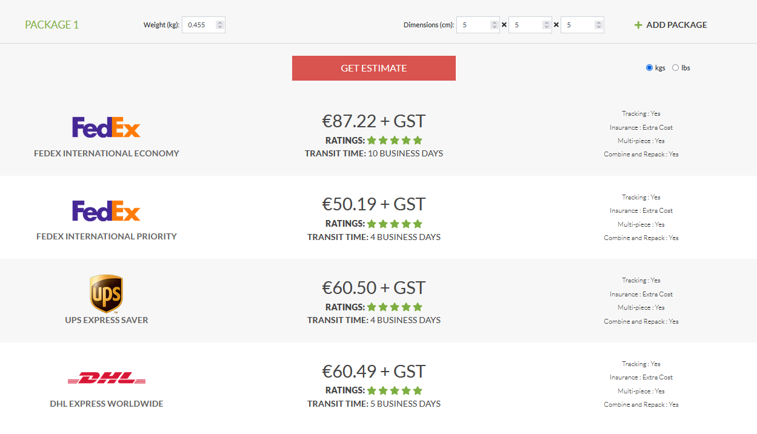Click the Package 1 heading
Screen dimensions: 757x434
(x=52, y=25)
